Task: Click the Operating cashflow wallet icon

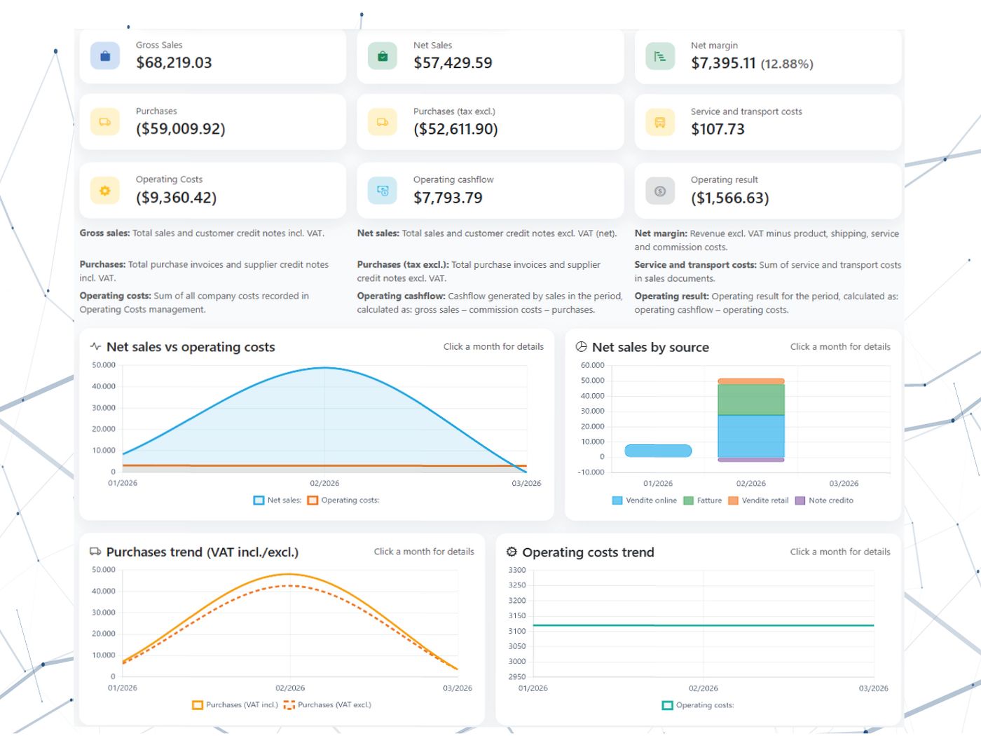Action: (x=383, y=191)
